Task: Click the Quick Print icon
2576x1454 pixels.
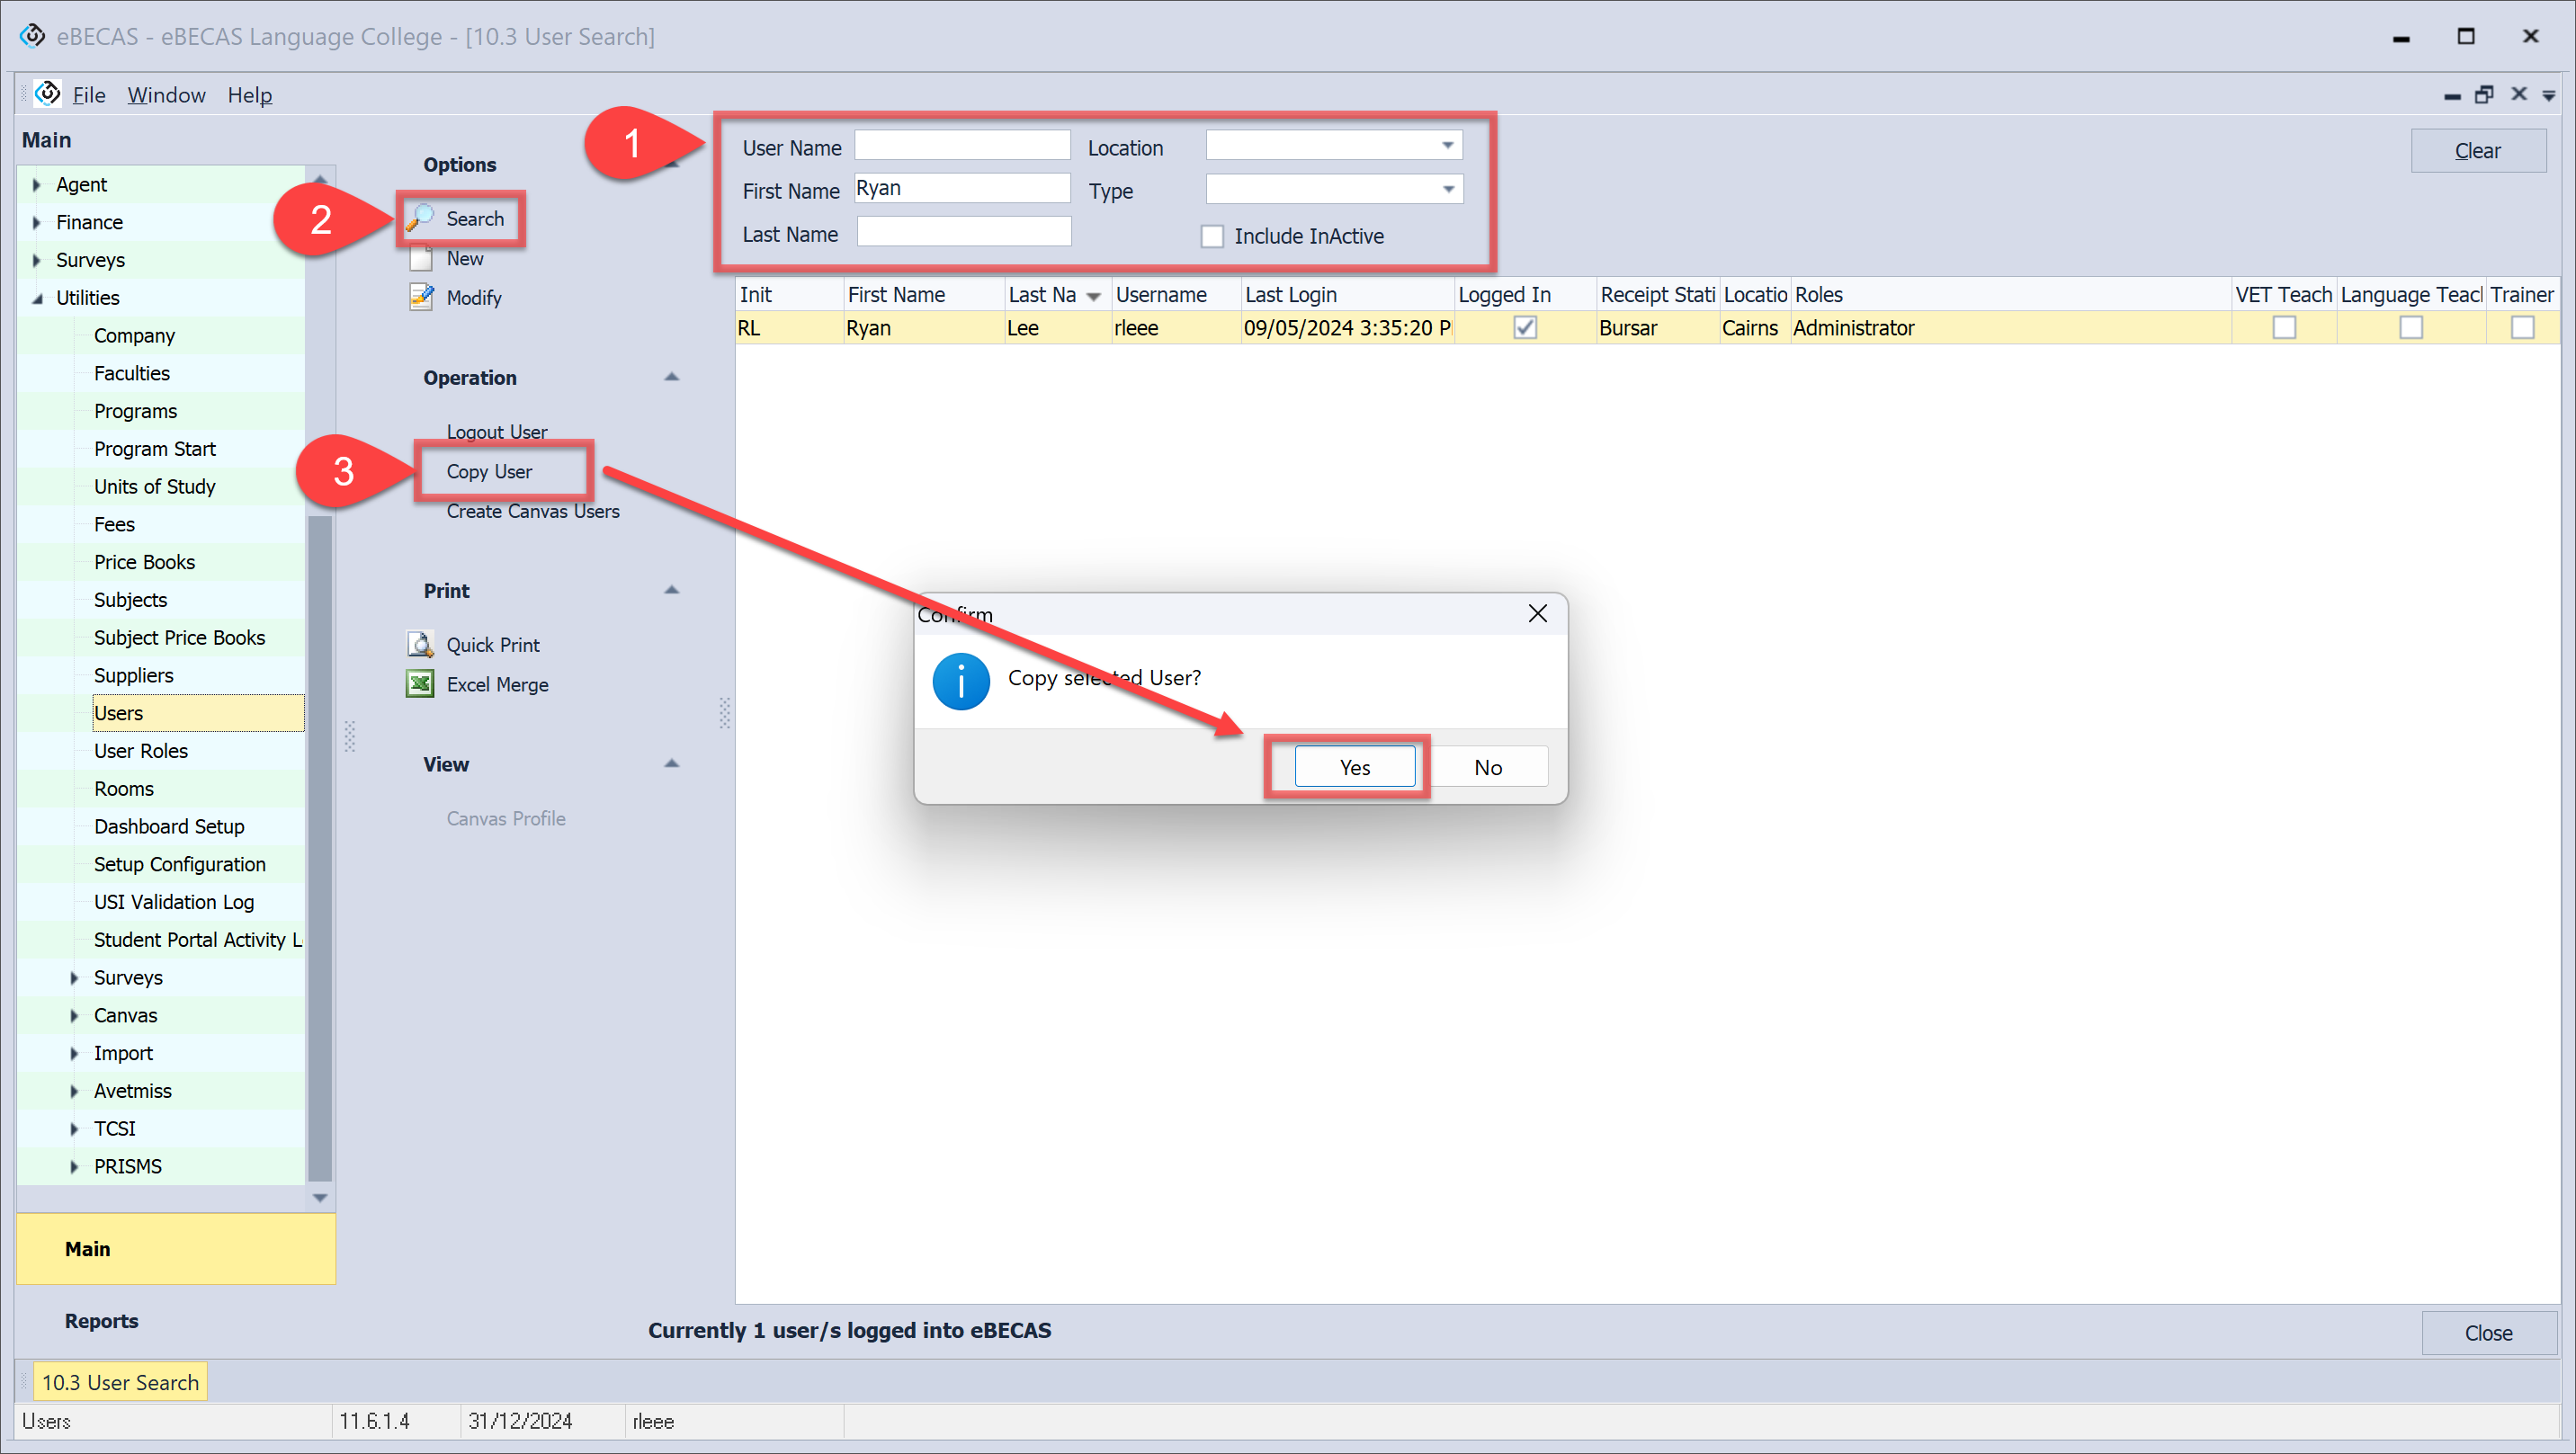Action: (x=420, y=644)
